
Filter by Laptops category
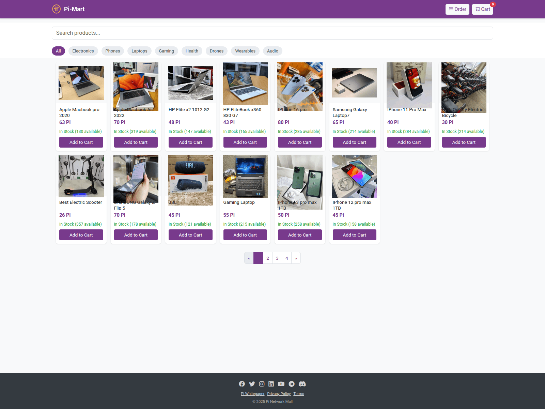140,51
